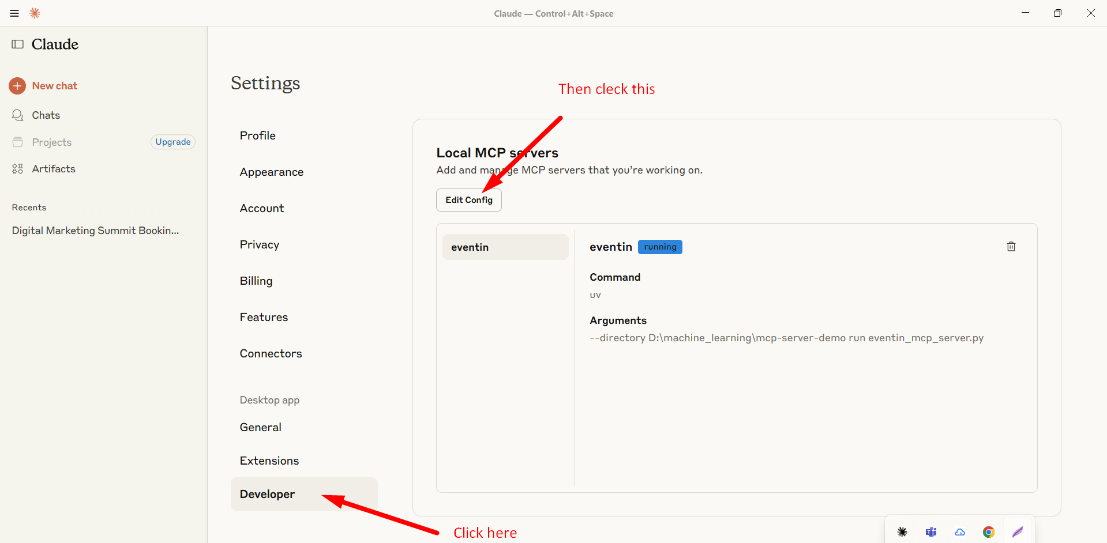1107x543 pixels.
Task: Close the Claude window
Action: 1091,13
